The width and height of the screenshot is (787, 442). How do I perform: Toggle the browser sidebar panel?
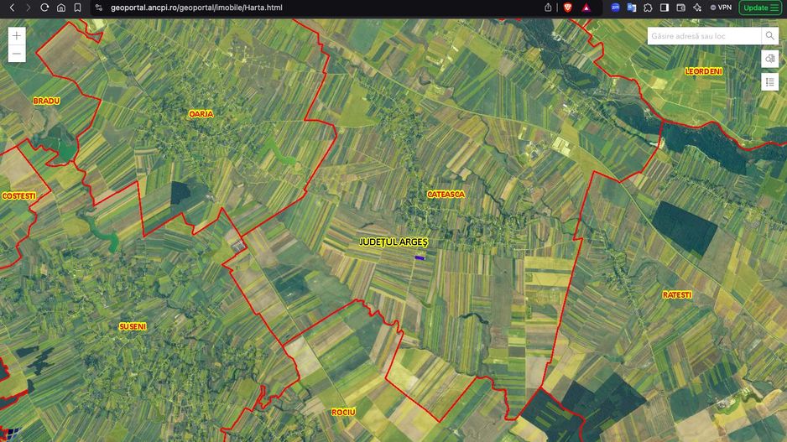click(x=665, y=8)
